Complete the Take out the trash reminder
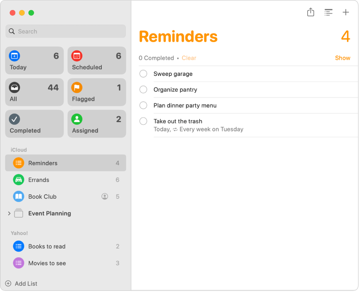The width and height of the screenshot is (360, 292). pos(143,121)
